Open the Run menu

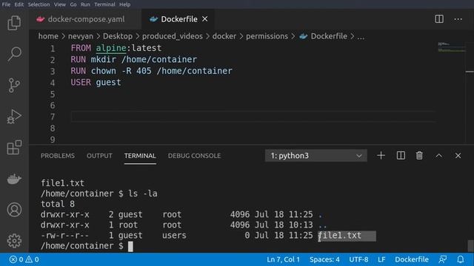pyautogui.click(x=85, y=4)
